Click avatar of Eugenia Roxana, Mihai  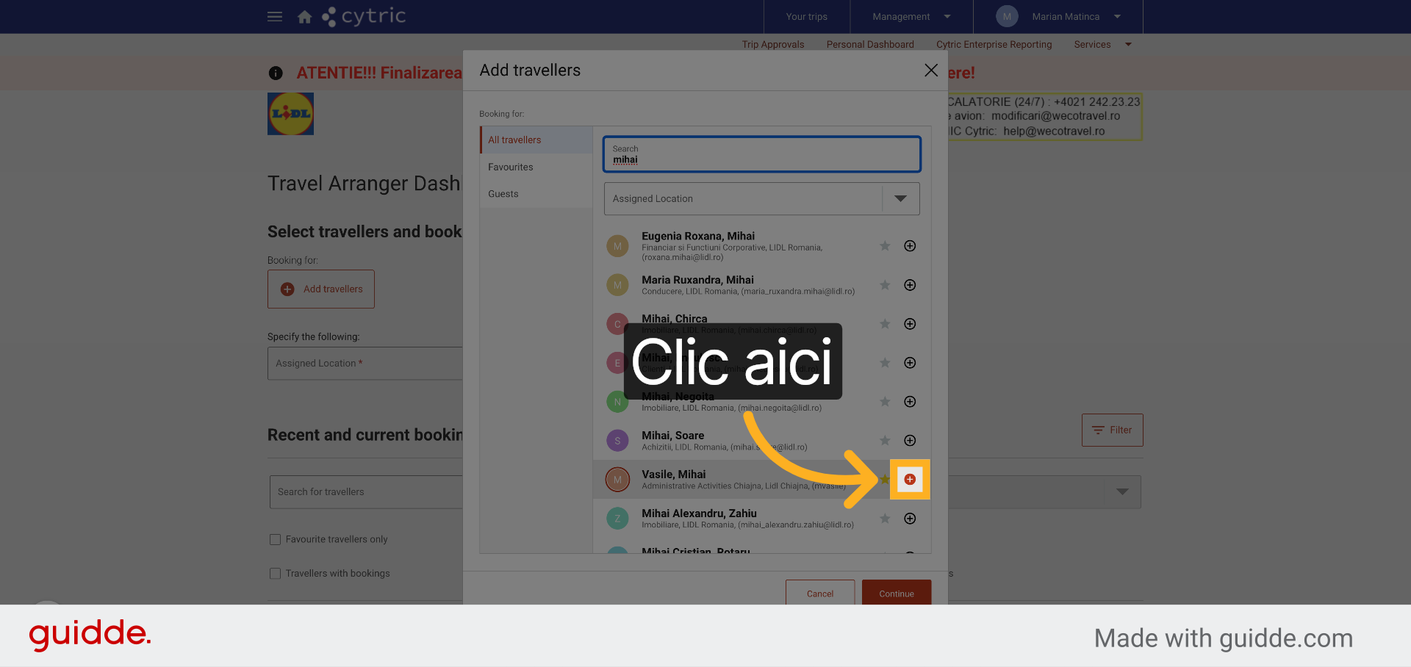click(617, 246)
